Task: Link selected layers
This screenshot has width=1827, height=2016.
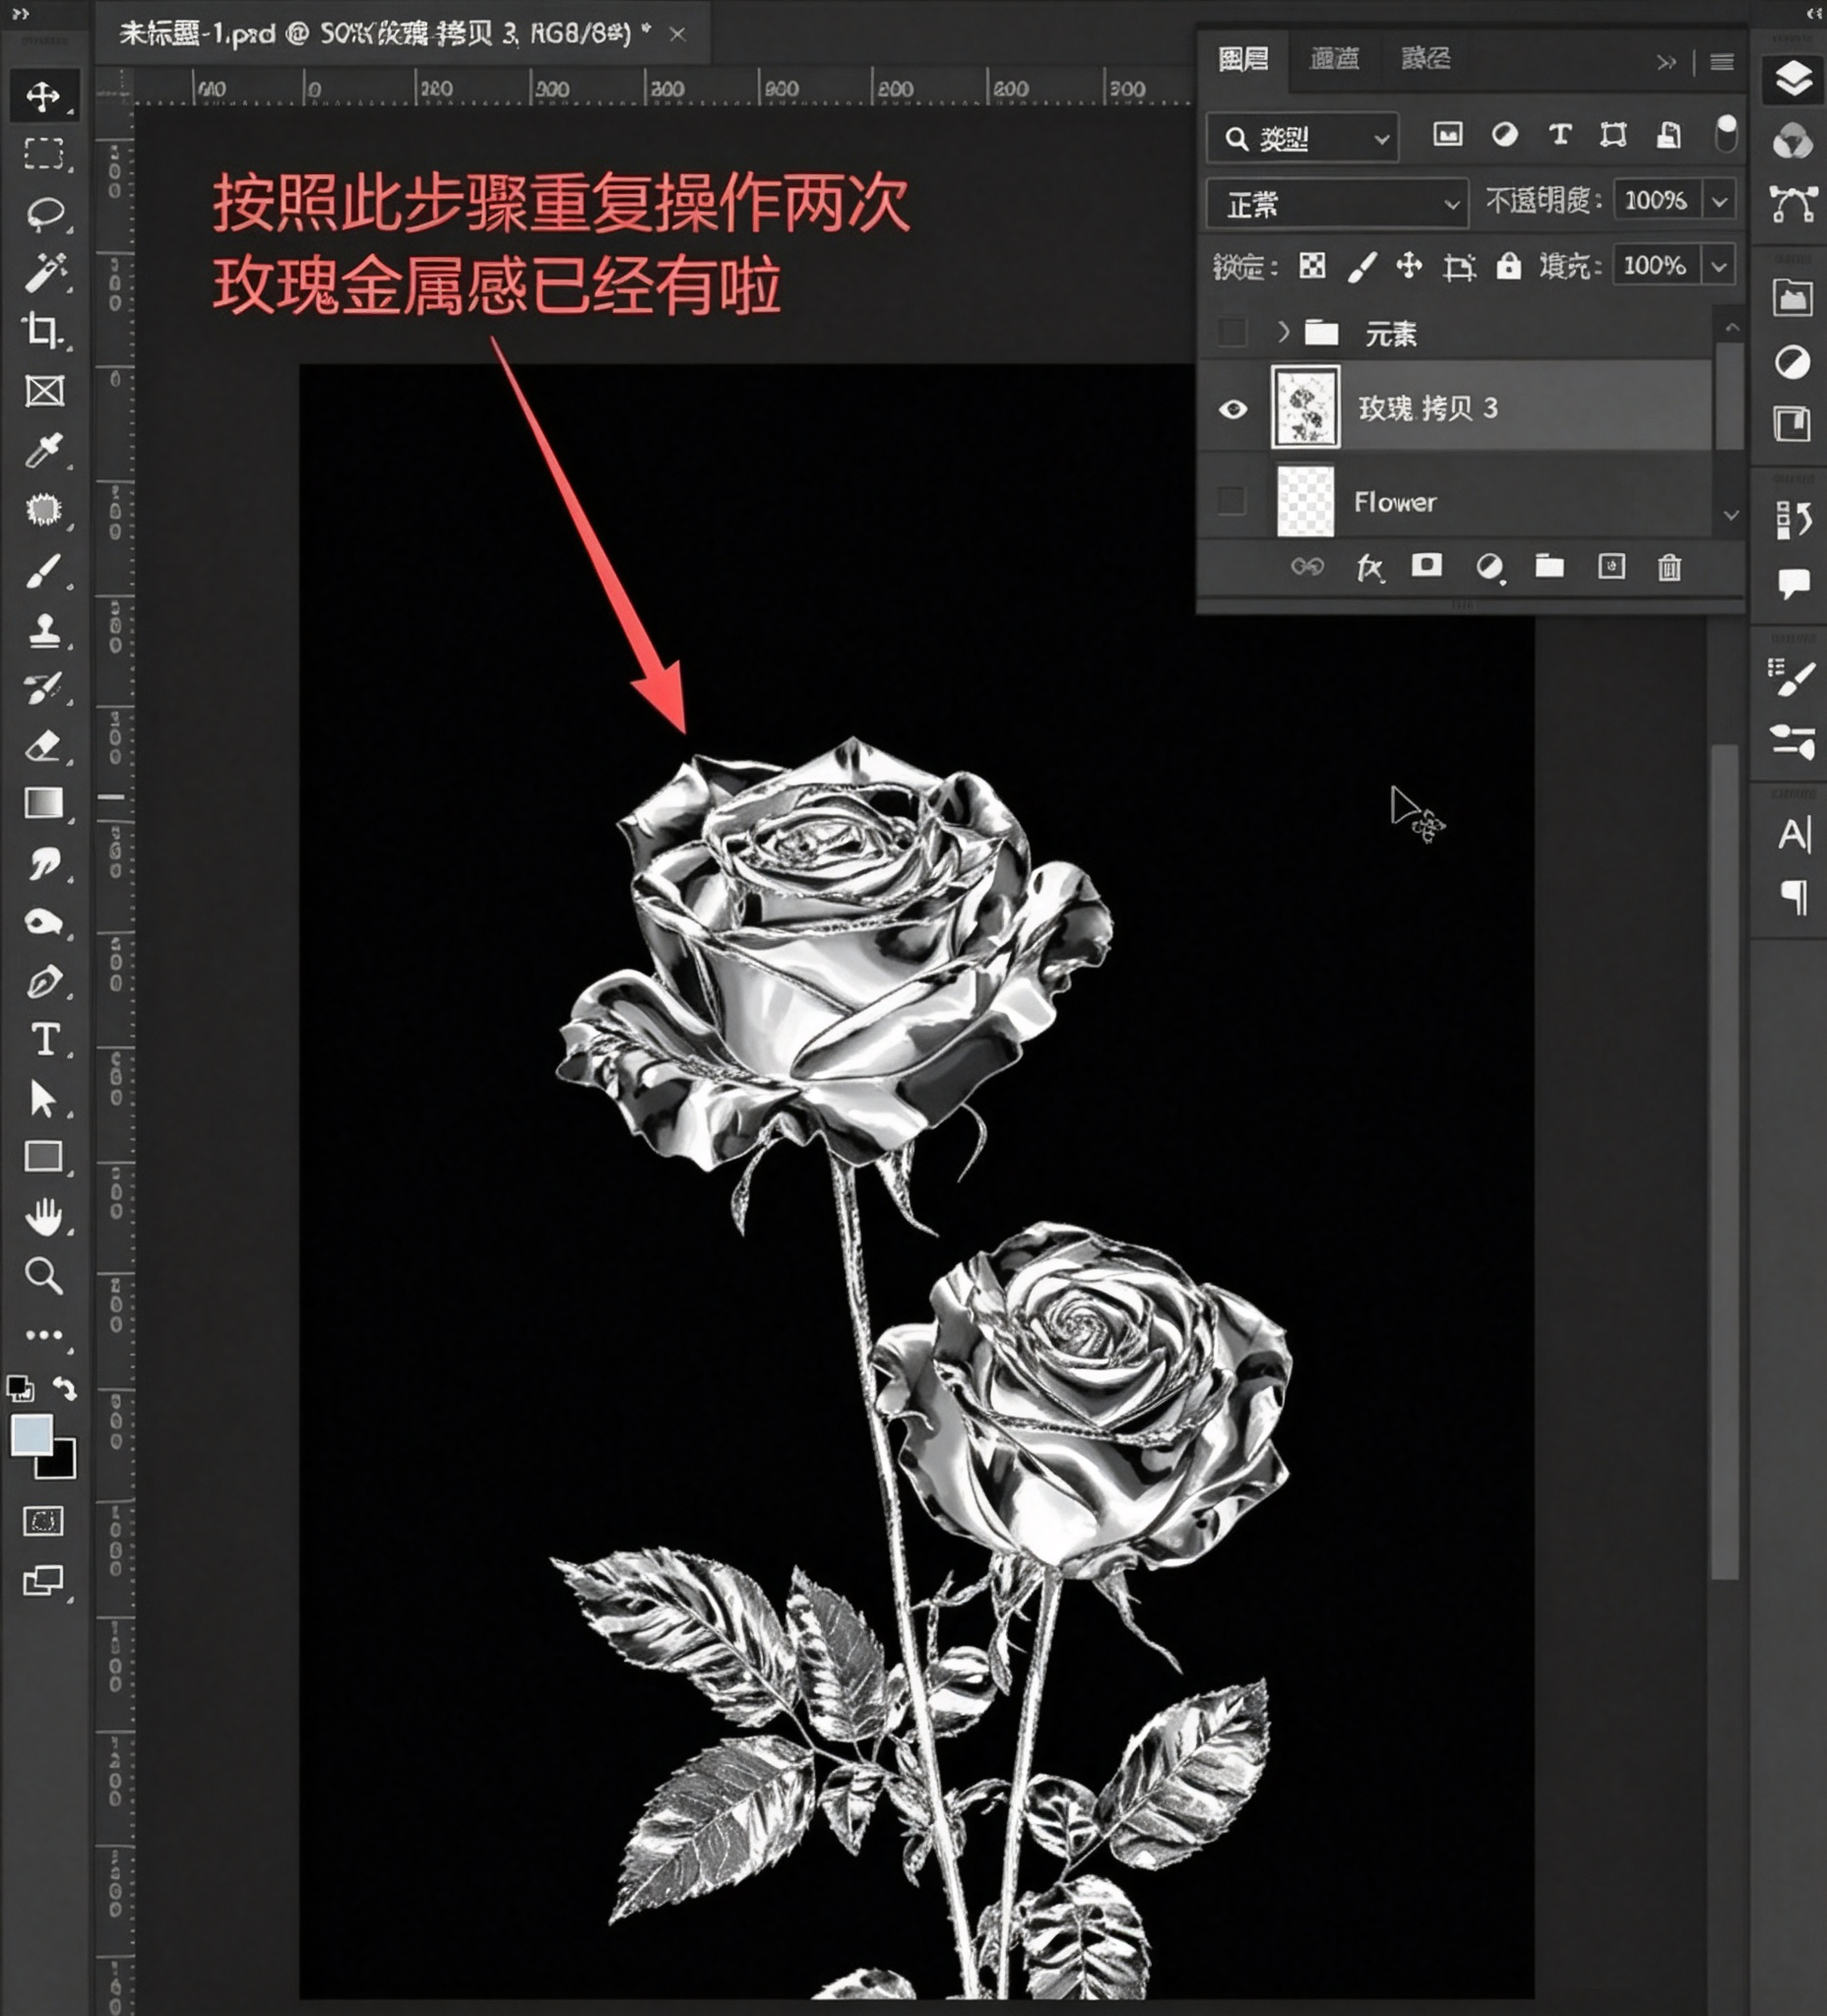Action: [x=1307, y=567]
